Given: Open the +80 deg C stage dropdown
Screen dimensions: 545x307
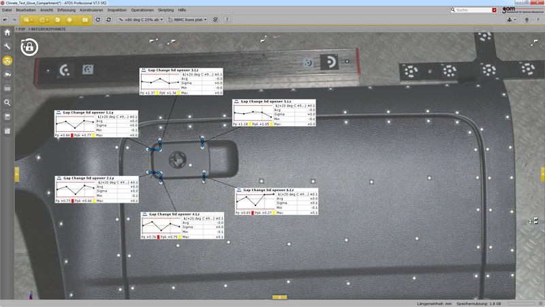Looking at the screenshot, I should point(141,20).
